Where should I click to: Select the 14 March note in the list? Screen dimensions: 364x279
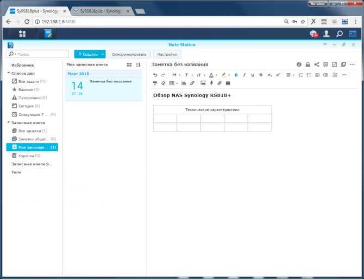click(104, 89)
